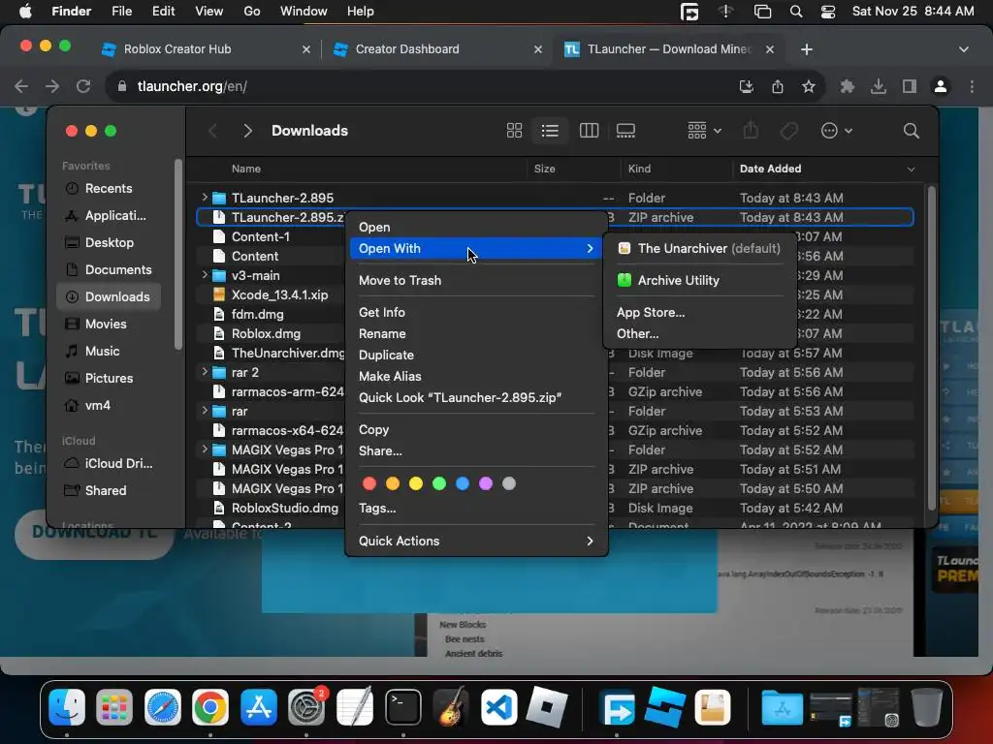This screenshot has height=744, width=993.
Task: Switch Finder to list view
Action: (x=550, y=131)
